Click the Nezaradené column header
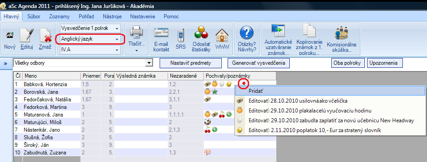The image size is (427, 162). pos(186,76)
